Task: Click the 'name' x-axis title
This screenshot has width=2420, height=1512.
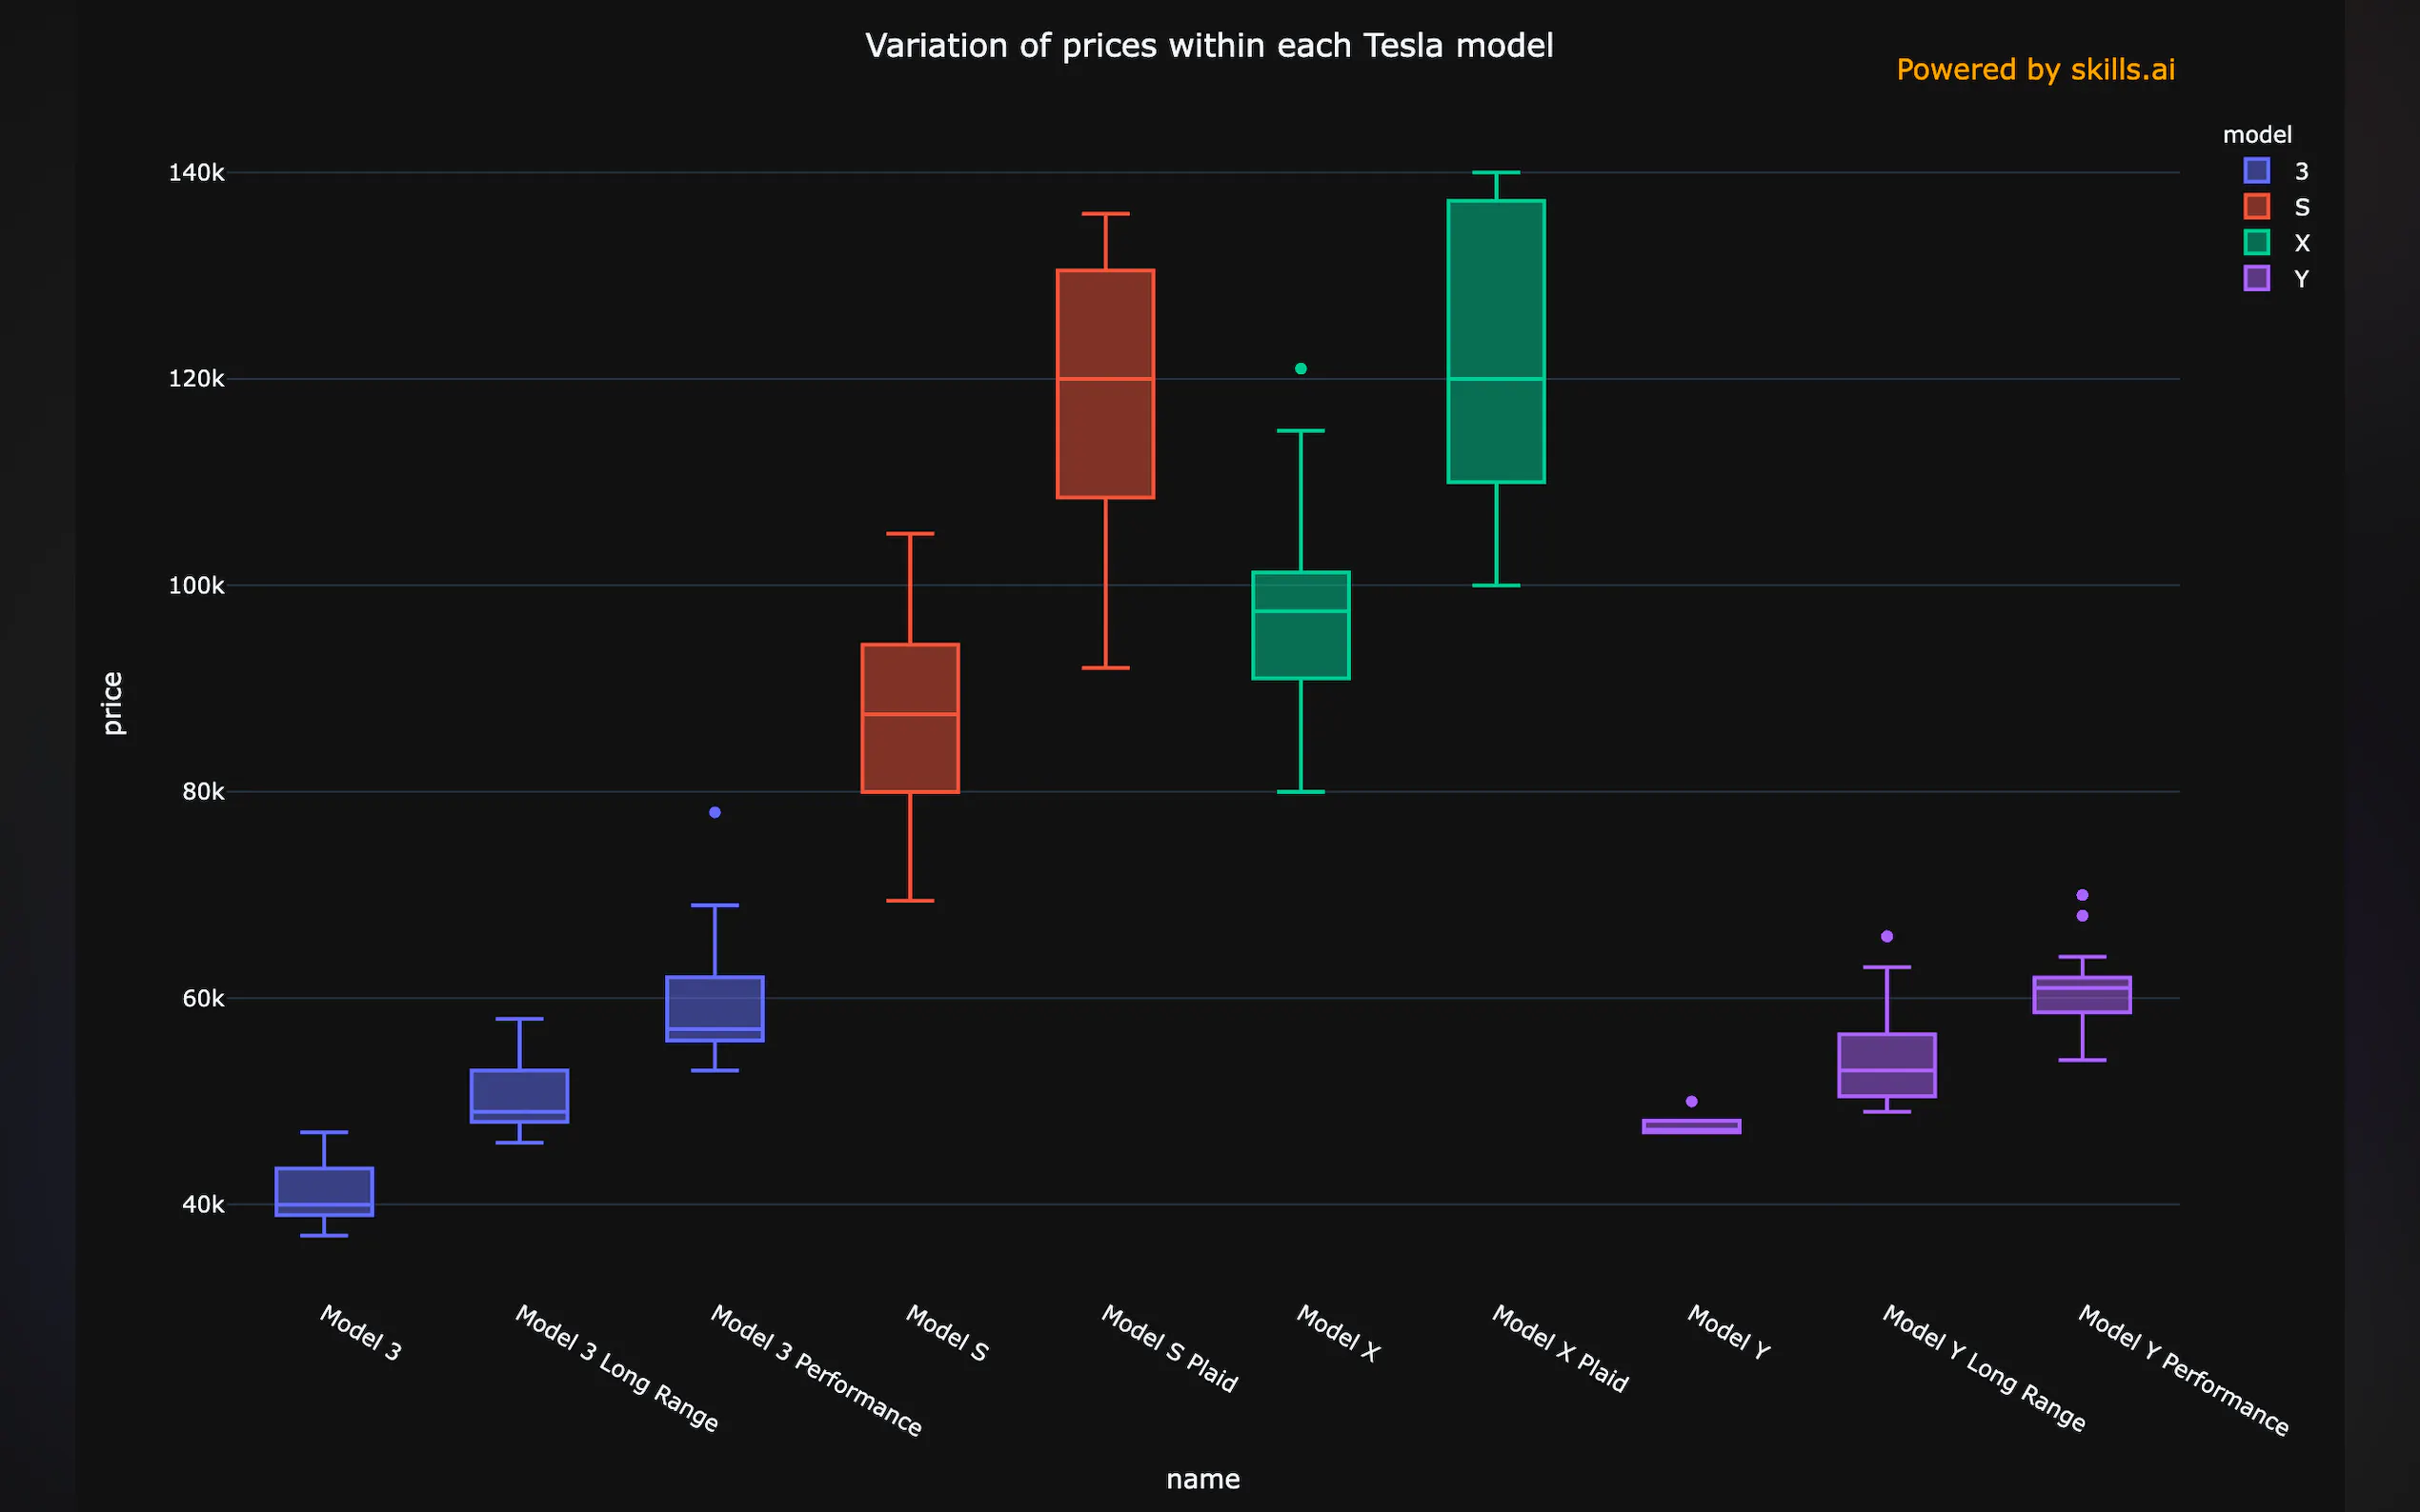Action: [1202, 1479]
